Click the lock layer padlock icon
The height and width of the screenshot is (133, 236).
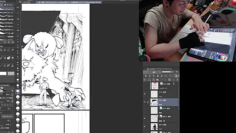point(157,76)
